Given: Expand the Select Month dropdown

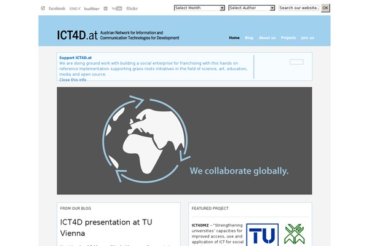Looking at the screenshot, I should (x=199, y=8).
